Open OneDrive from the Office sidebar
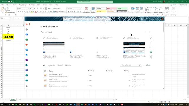 click(27, 55)
